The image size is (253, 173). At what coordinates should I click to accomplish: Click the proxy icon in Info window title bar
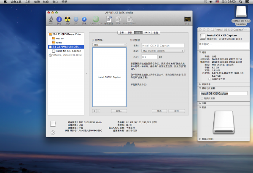[x=213, y=30]
